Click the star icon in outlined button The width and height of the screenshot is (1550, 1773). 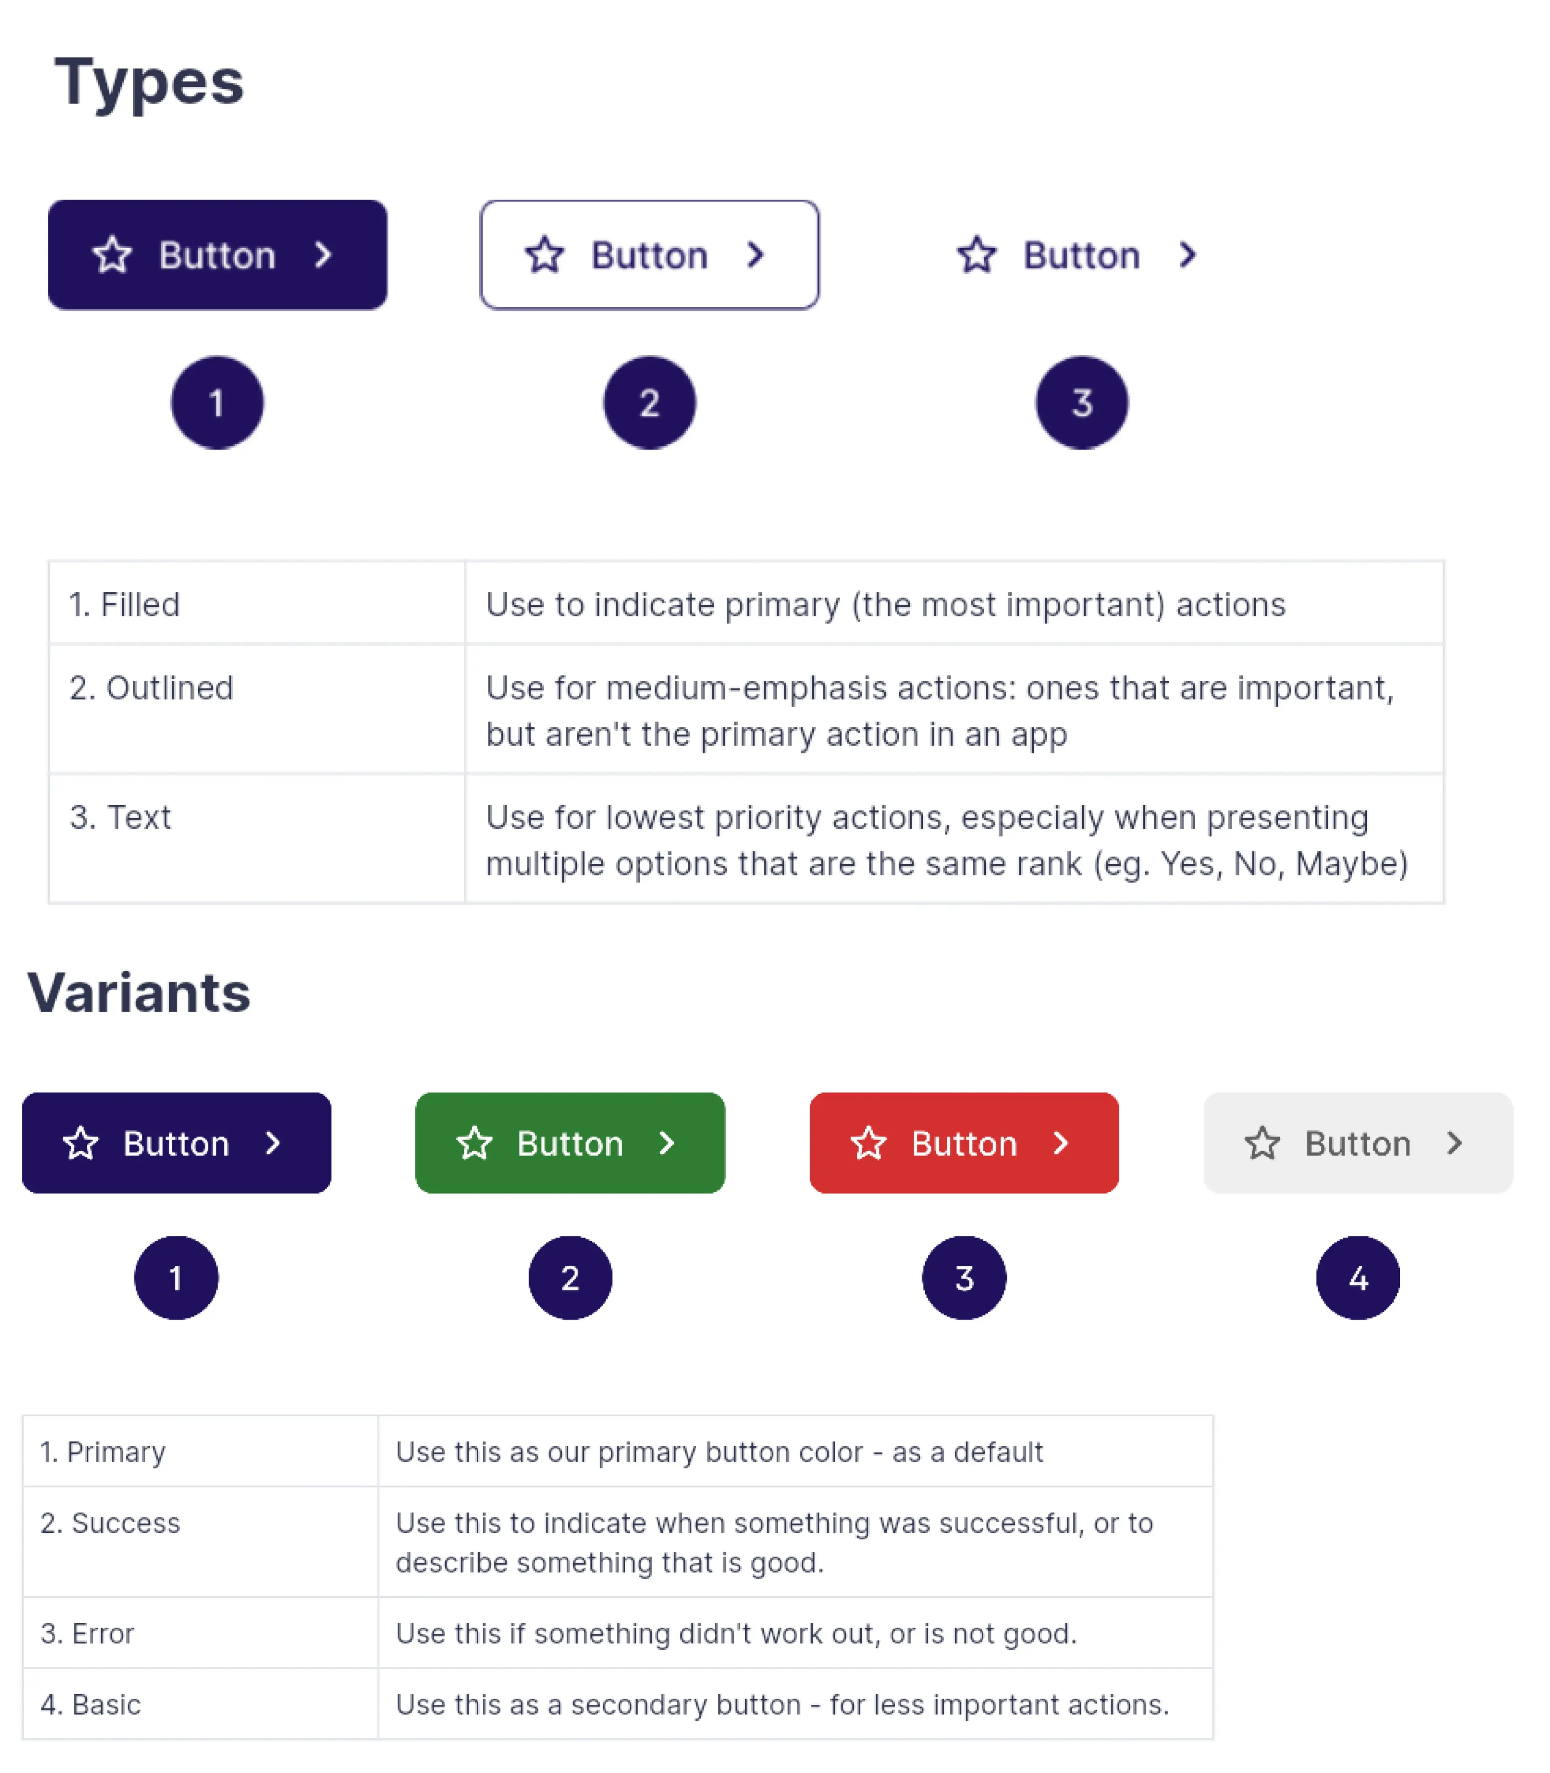click(x=545, y=255)
